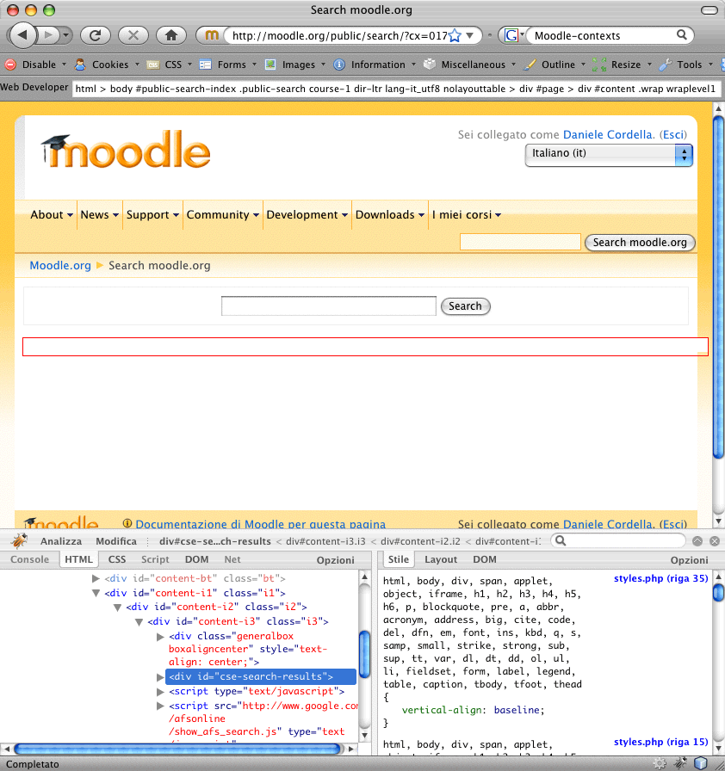This screenshot has width=725, height=771.
Task: Click Firebug Modifica edit button
Action: tap(116, 541)
